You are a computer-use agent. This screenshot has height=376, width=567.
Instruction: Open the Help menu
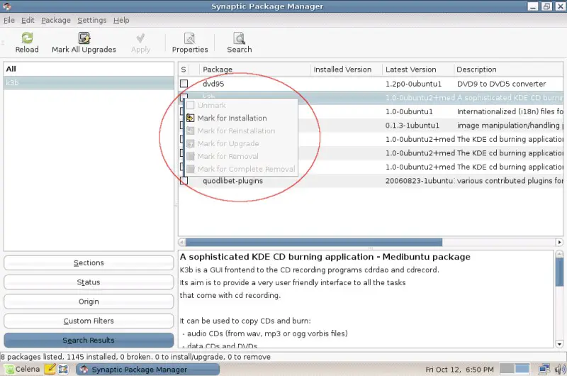121,21
